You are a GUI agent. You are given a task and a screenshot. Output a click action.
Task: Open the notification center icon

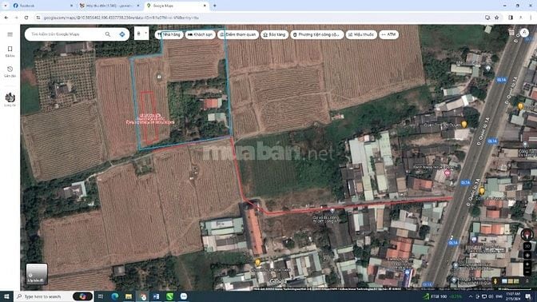[x=529, y=296]
